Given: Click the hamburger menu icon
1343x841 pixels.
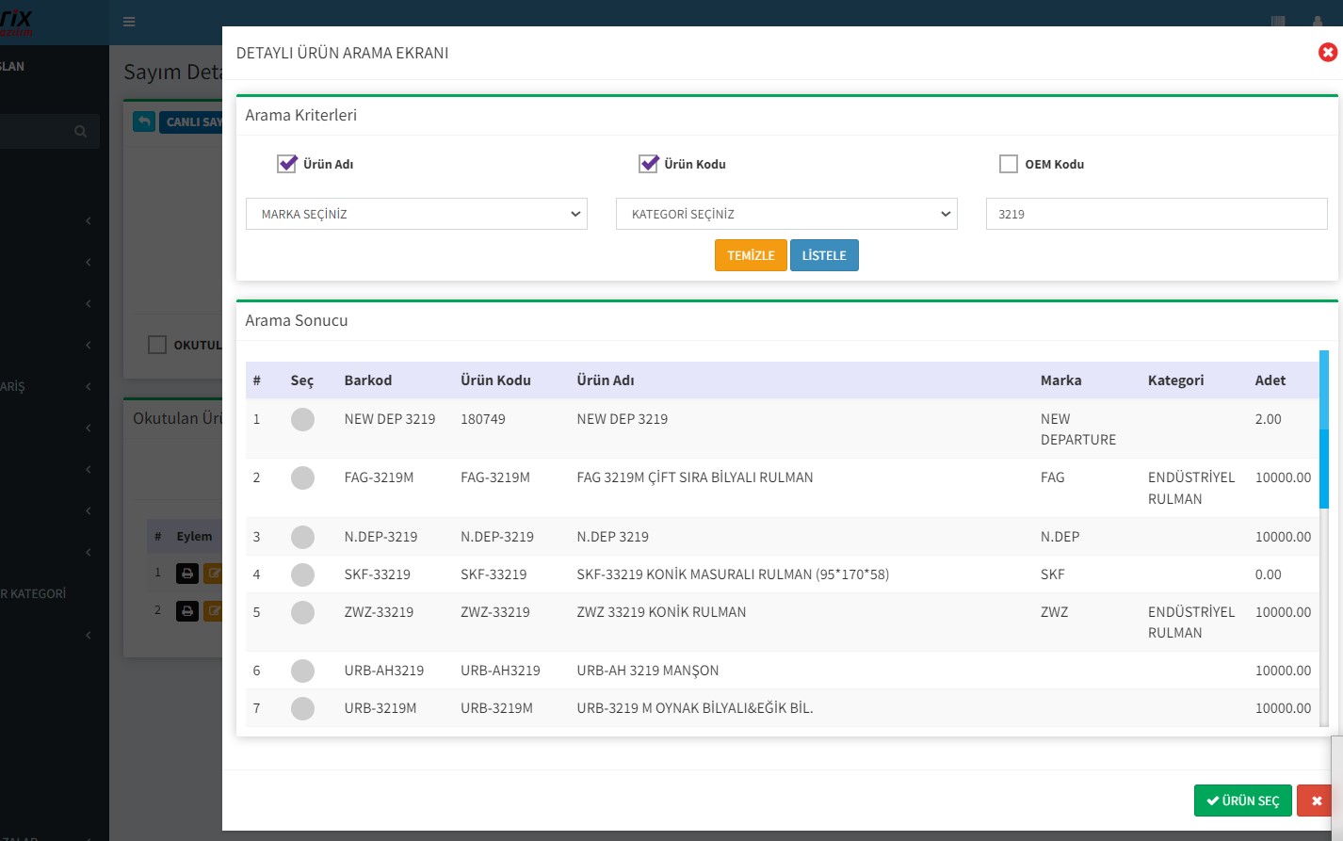Looking at the screenshot, I should pos(129,22).
